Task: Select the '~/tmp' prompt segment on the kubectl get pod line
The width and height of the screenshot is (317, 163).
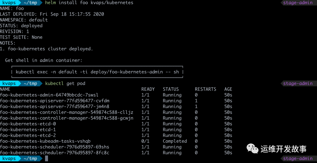Action: coord(30,83)
